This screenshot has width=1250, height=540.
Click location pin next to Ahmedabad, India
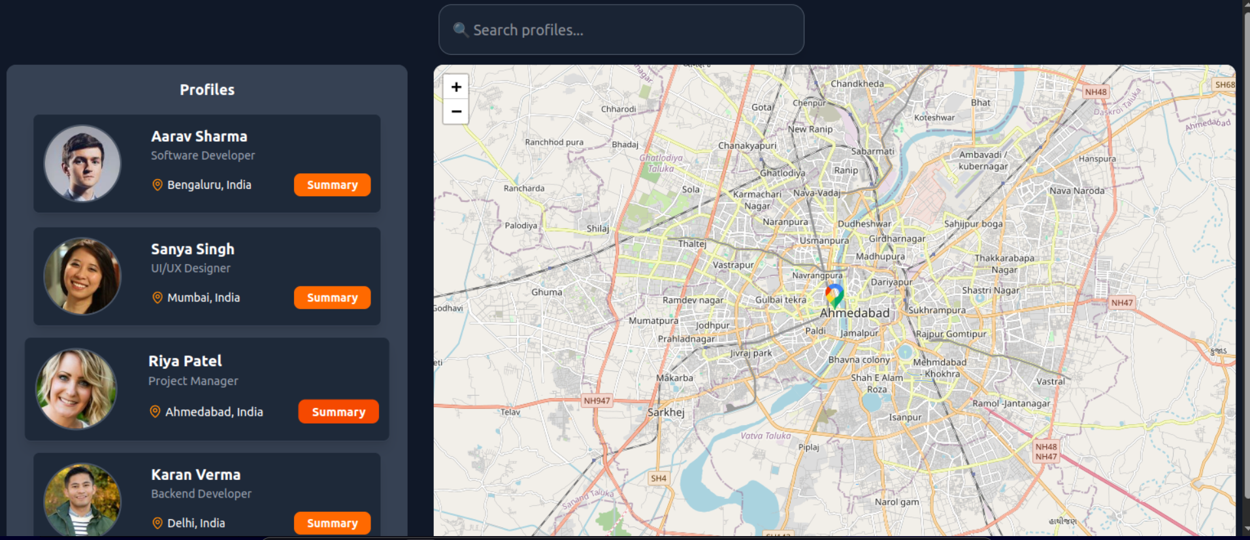coord(155,412)
